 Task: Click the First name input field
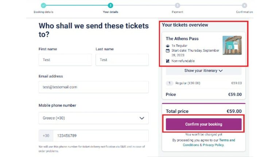(x=65, y=60)
